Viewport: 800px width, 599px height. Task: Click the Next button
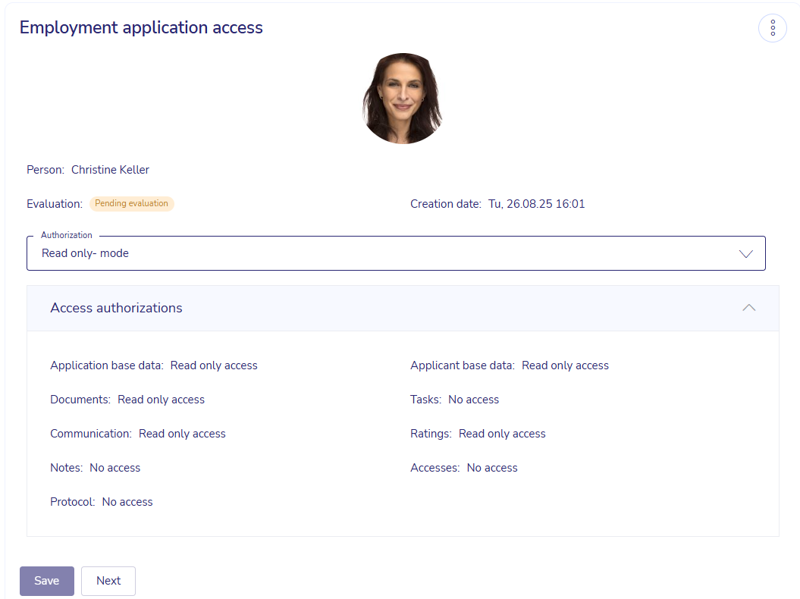tap(108, 581)
